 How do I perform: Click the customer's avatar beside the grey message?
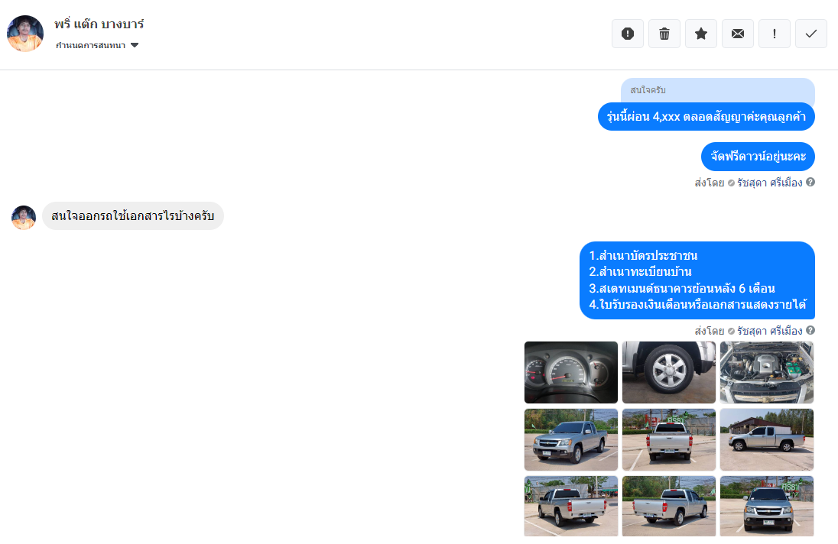[x=24, y=217]
